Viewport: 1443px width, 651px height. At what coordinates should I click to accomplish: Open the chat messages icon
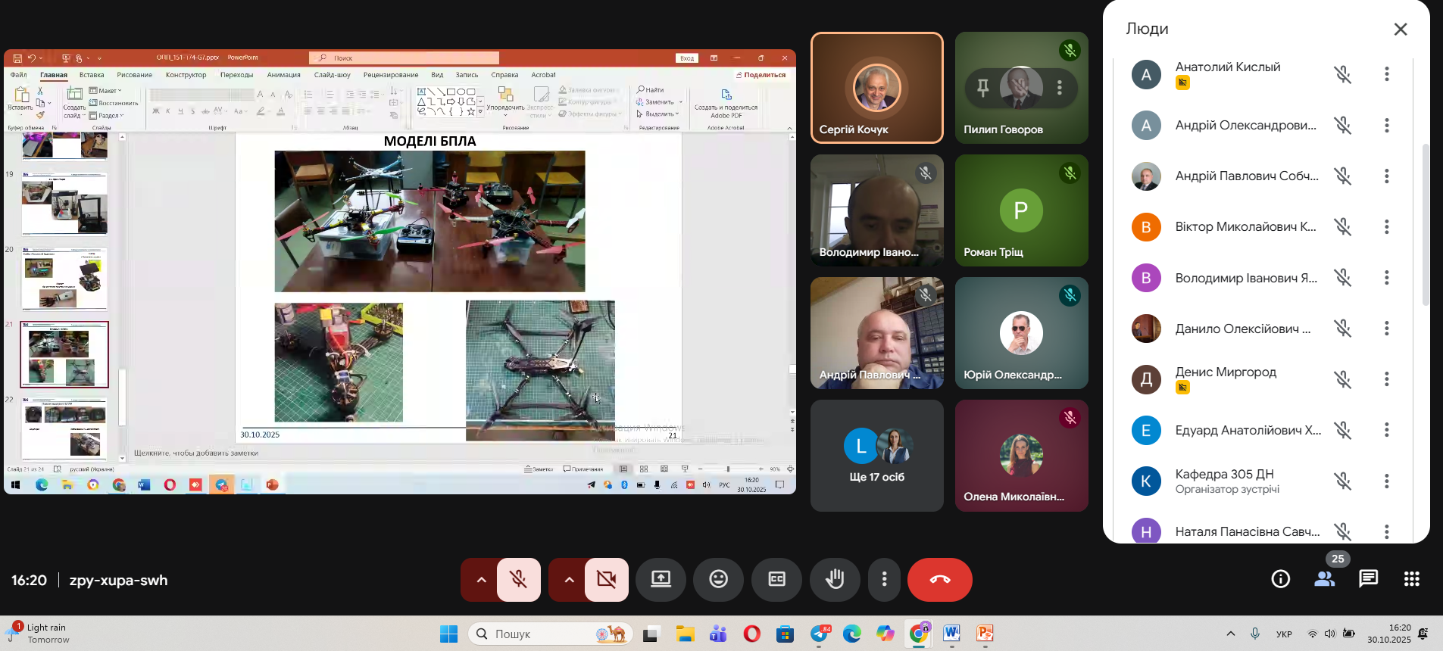tap(1368, 579)
